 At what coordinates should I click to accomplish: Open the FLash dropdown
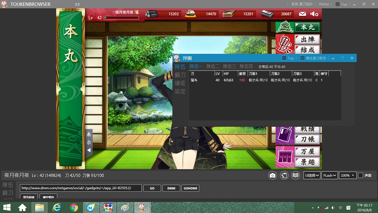330,175
